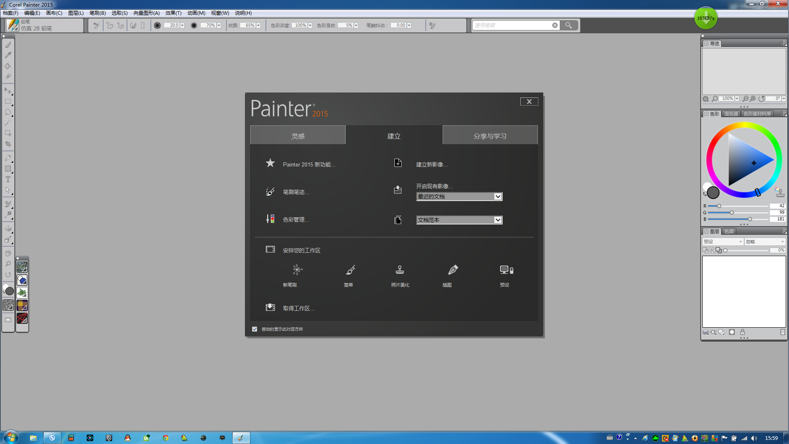
Task: Open the layer composite method dropdown
Action: (x=723, y=242)
